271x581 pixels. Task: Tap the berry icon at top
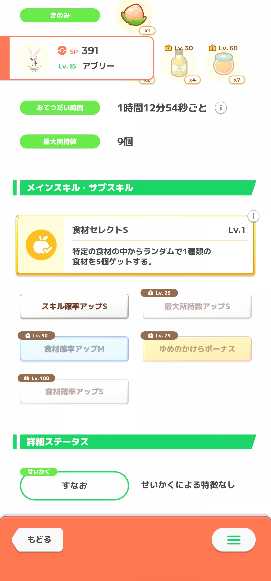tap(134, 16)
